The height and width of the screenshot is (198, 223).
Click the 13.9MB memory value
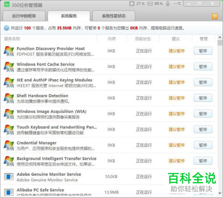pos(111,192)
